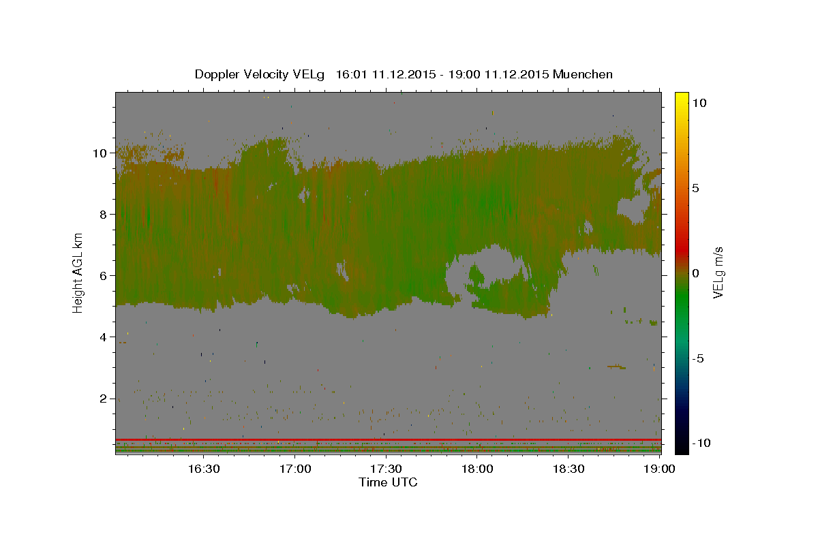Click the height tick label 6

pyautogui.click(x=105, y=275)
